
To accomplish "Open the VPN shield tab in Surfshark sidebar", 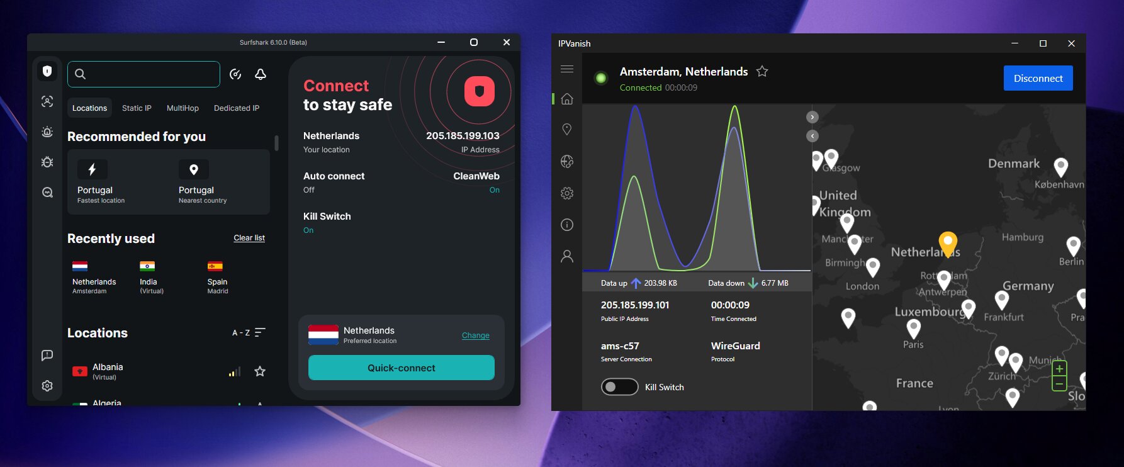I will click(x=47, y=71).
